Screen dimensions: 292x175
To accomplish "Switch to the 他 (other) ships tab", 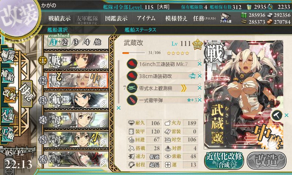I will 97,42.
